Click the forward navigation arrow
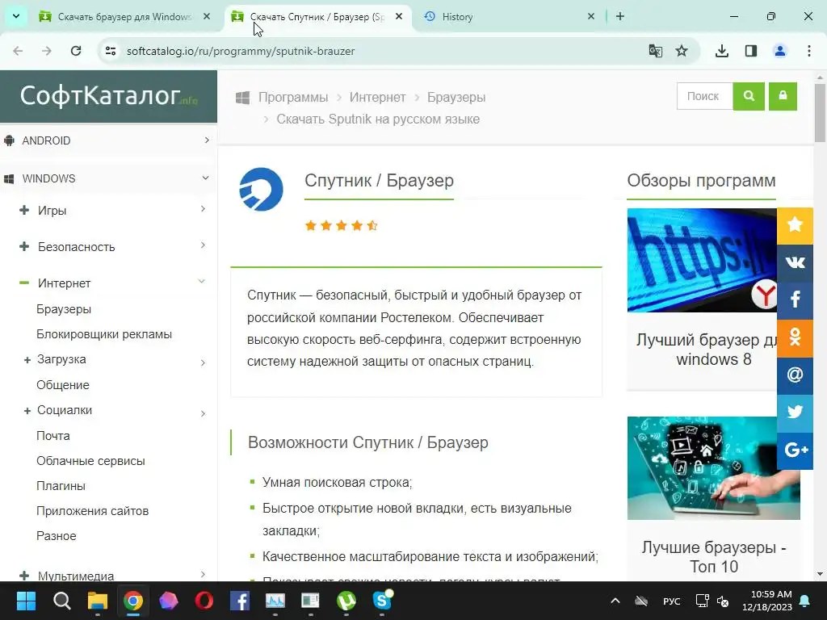This screenshot has height=620, width=827. (47, 51)
